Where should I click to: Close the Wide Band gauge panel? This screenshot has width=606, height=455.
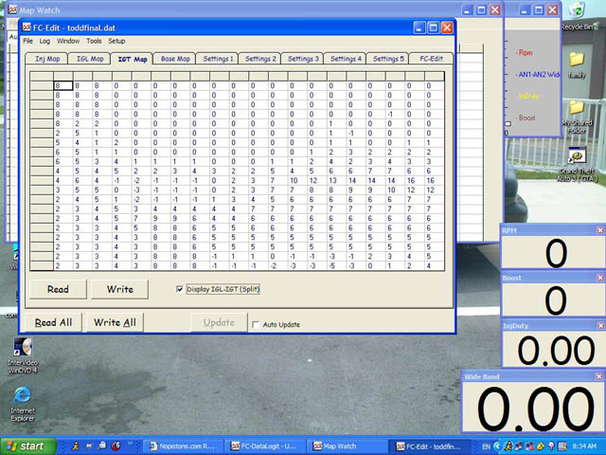pyautogui.click(x=599, y=376)
